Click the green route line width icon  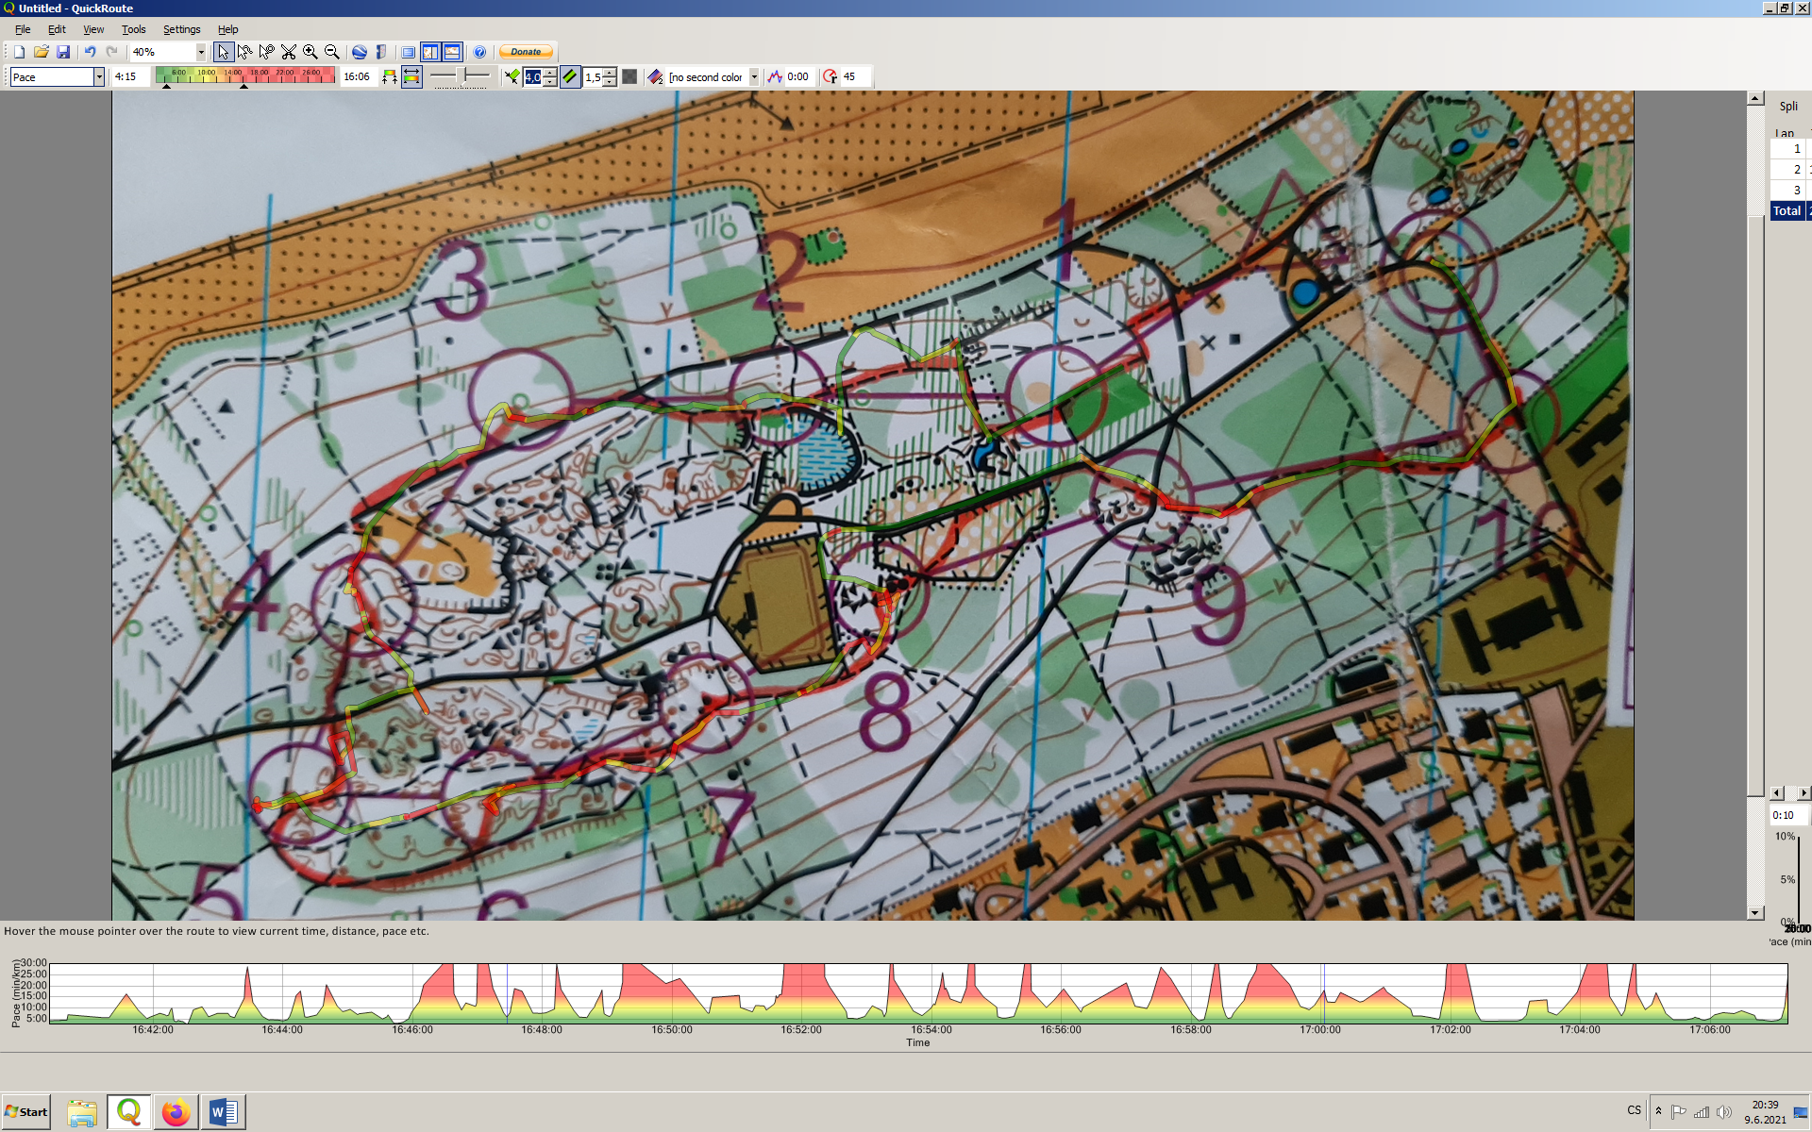point(512,77)
